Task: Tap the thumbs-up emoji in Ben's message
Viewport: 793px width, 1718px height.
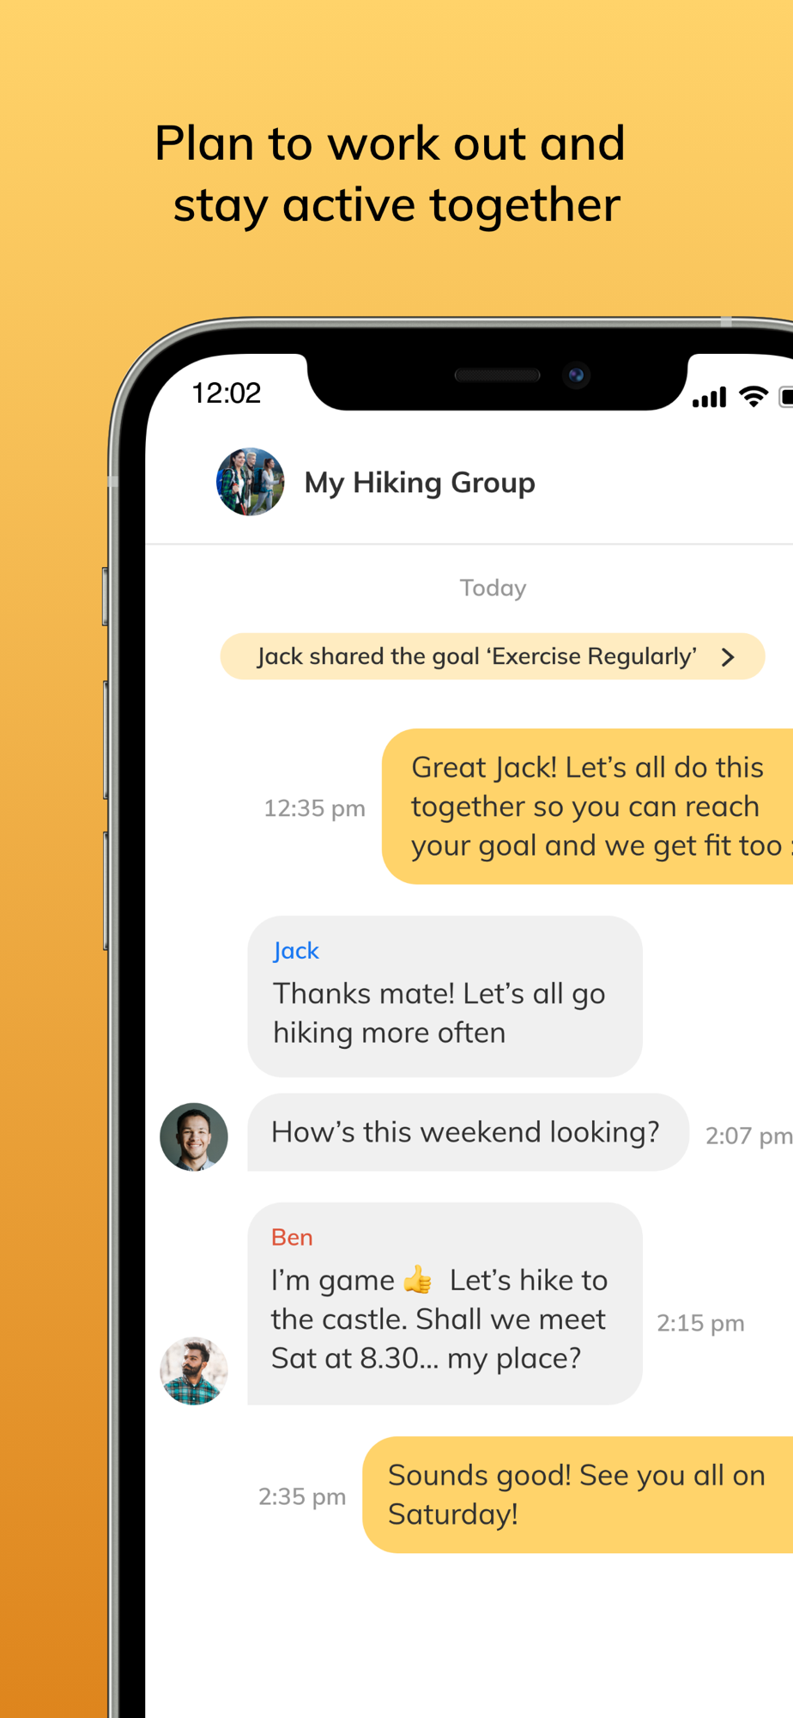Action: [x=419, y=1280]
